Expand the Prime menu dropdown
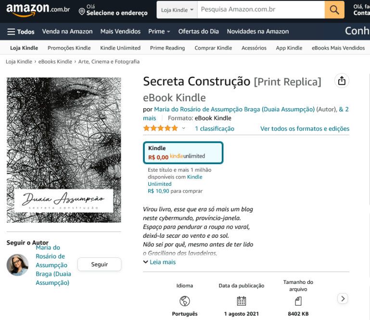 [159, 32]
